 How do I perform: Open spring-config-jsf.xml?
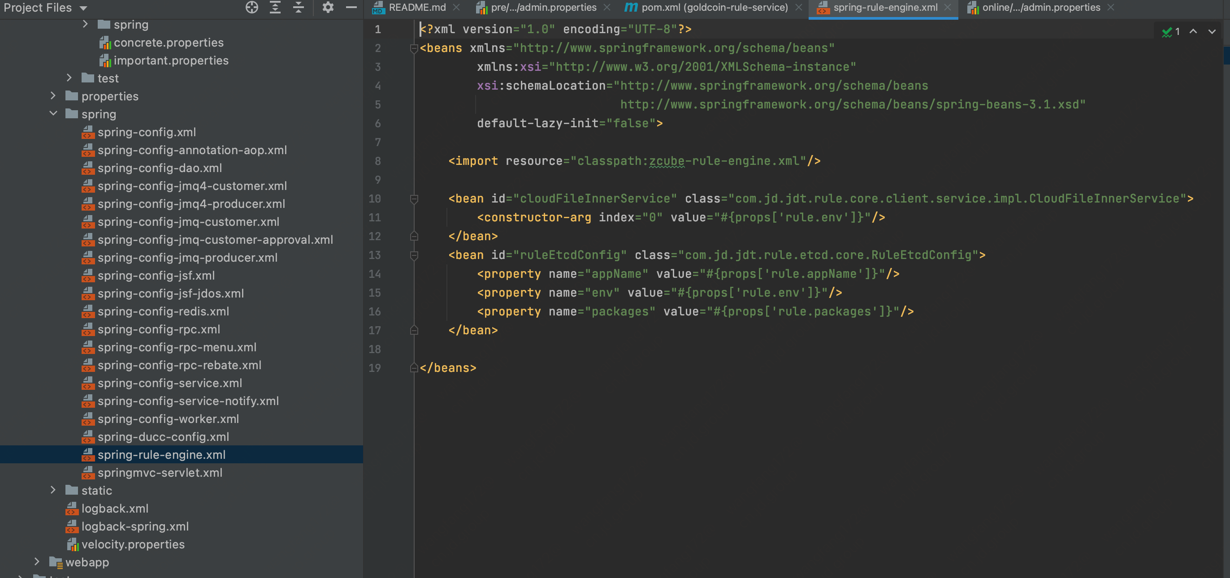click(x=156, y=275)
